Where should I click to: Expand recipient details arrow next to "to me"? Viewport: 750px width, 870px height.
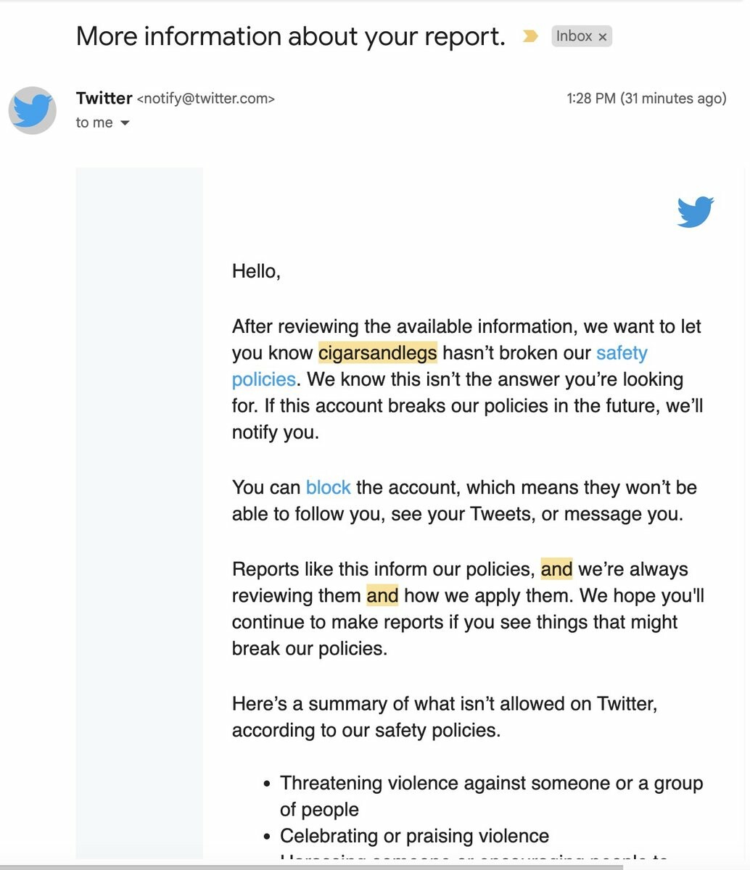[x=125, y=123]
